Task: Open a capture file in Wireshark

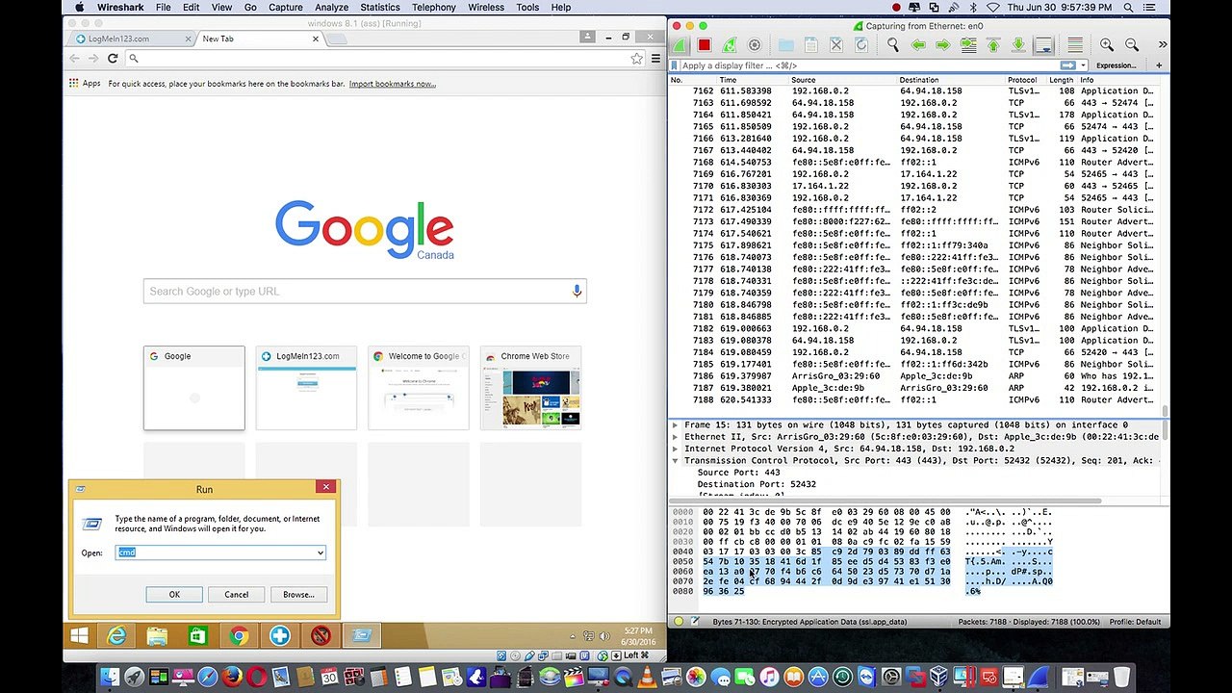Action: (785, 45)
